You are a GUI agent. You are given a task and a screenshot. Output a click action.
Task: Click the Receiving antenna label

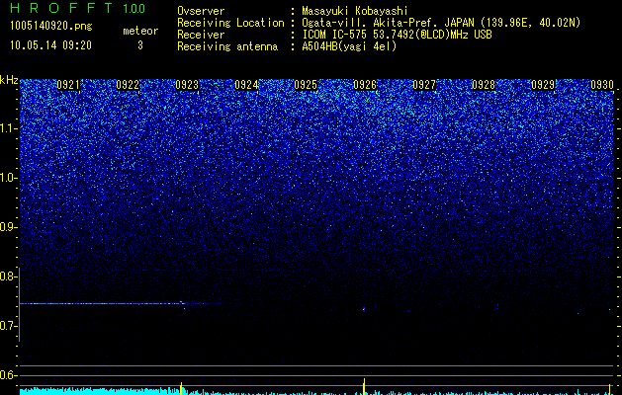pyautogui.click(x=227, y=46)
